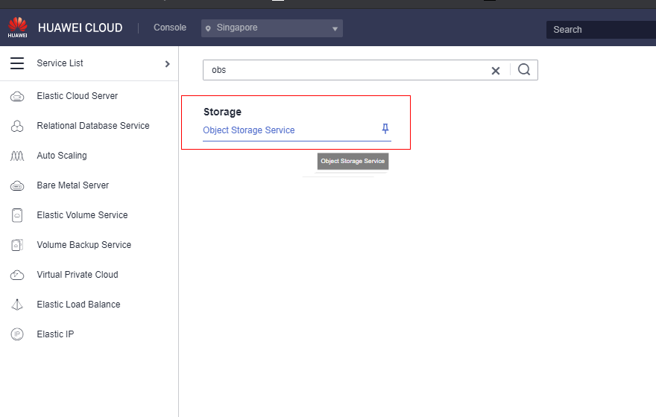The image size is (656, 417).
Task: Select Bare Metal Server in the sidebar
Action: (x=73, y=185)
